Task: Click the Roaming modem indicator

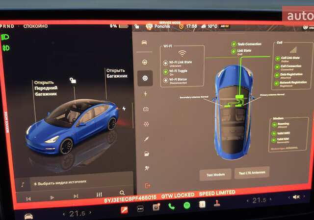Action: click(274, 125)
